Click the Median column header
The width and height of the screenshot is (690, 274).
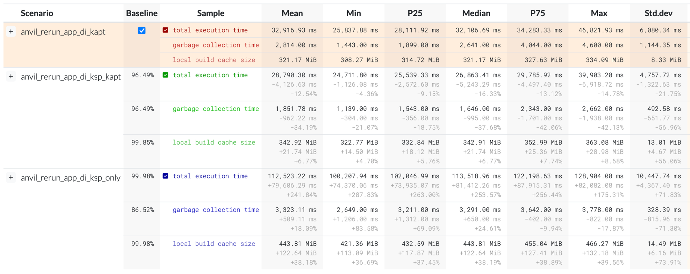[x=476, y=13]
